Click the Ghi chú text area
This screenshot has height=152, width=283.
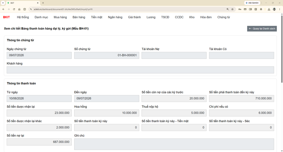tap(174, 144)
